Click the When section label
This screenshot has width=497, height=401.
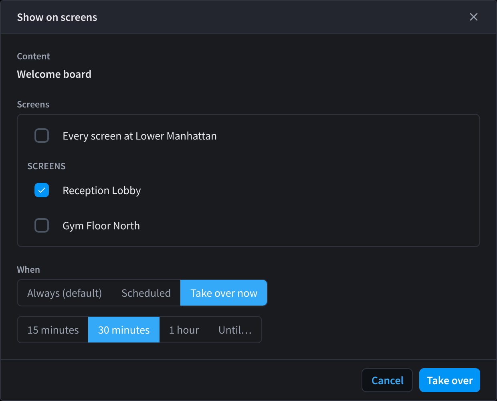pyautogui.click(x=28, y=269)
